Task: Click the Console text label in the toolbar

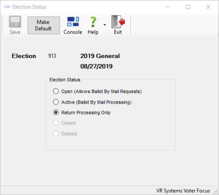Action: coord(73,32)
